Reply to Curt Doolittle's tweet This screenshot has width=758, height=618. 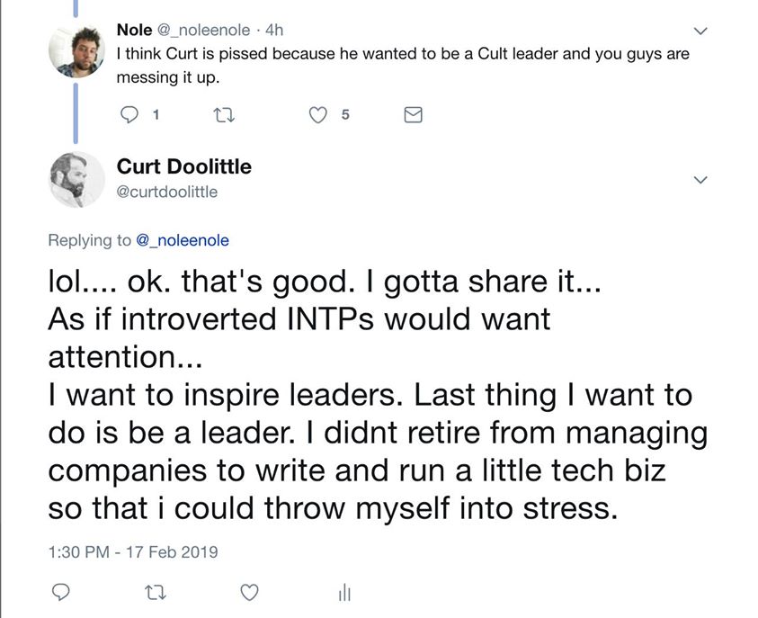pos(62,592)
